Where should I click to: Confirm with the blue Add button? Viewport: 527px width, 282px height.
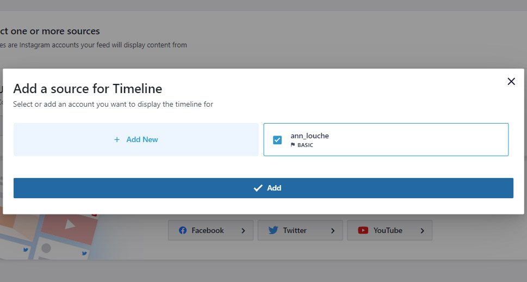click(x=263, y=188)
